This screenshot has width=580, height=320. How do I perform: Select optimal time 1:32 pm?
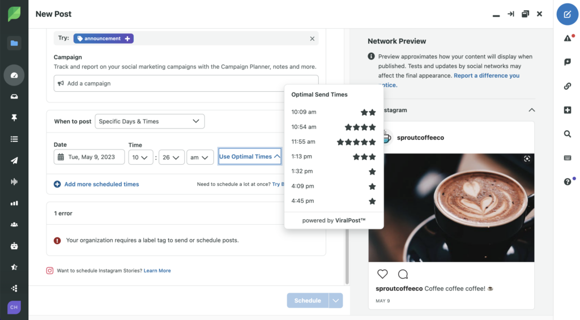(x=333, y=171)
